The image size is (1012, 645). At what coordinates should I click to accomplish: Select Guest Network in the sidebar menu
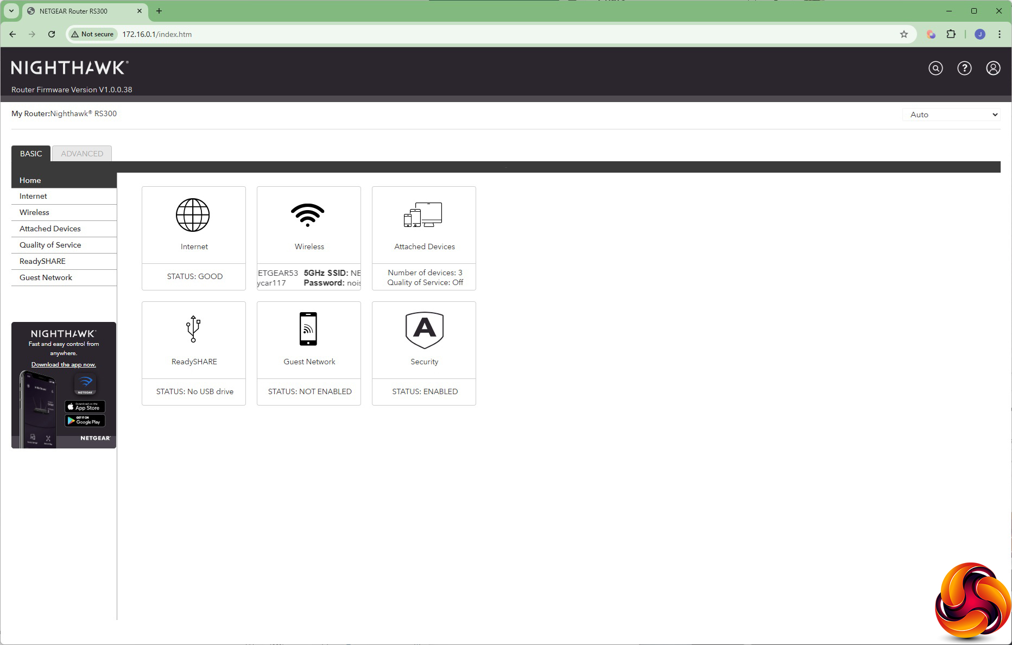coord(64,278)
